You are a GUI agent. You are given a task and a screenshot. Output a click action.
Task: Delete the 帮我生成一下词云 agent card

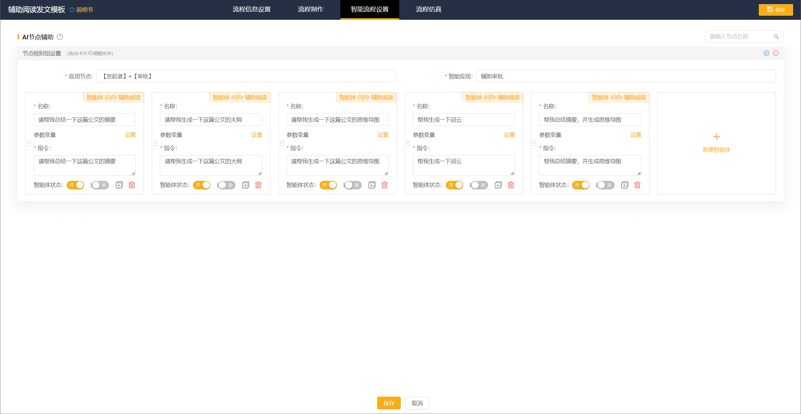click(511, 185)
